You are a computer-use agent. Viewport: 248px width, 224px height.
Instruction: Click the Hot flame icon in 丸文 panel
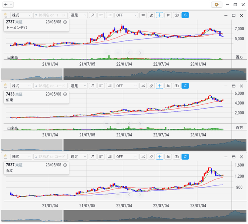tap(5, 157)
